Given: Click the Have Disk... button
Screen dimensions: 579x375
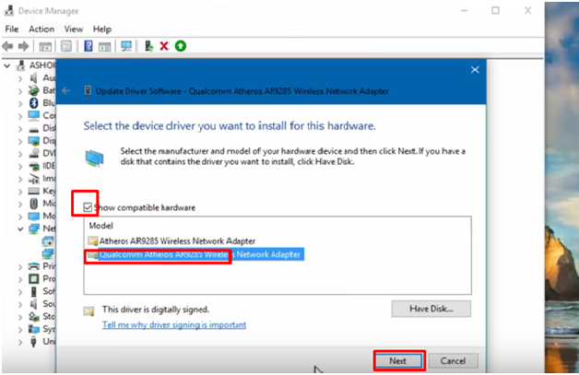Looking at the screenshot, I should click(x=431, y=309).
